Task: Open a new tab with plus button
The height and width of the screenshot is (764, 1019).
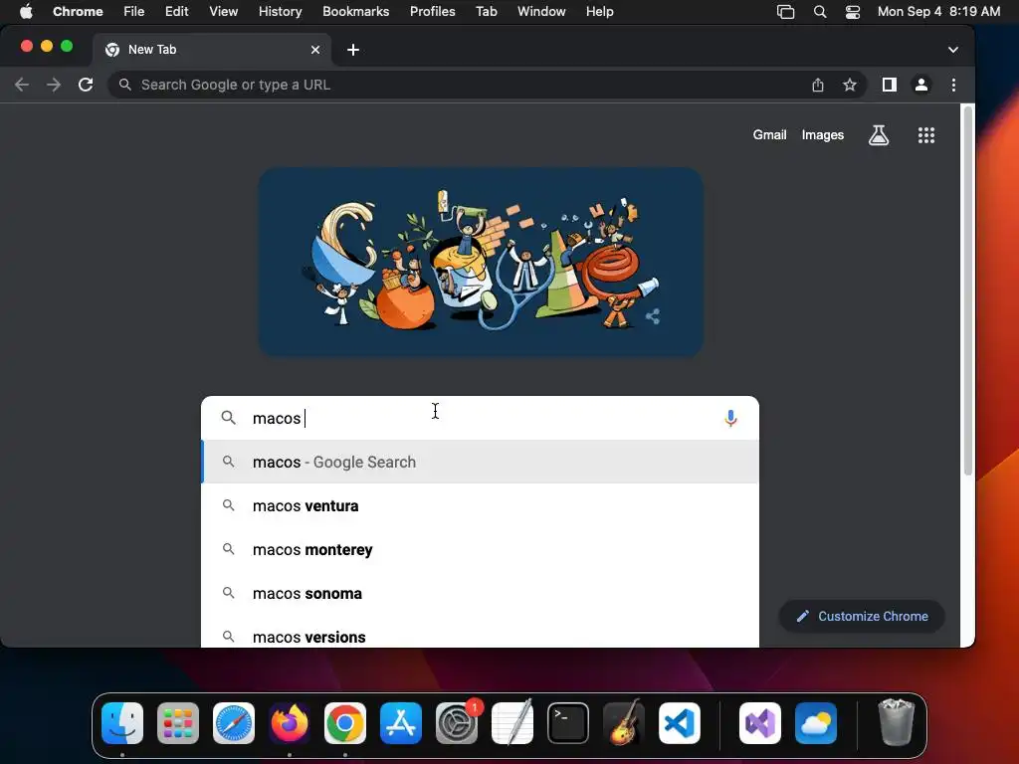Action: (353, 50)
